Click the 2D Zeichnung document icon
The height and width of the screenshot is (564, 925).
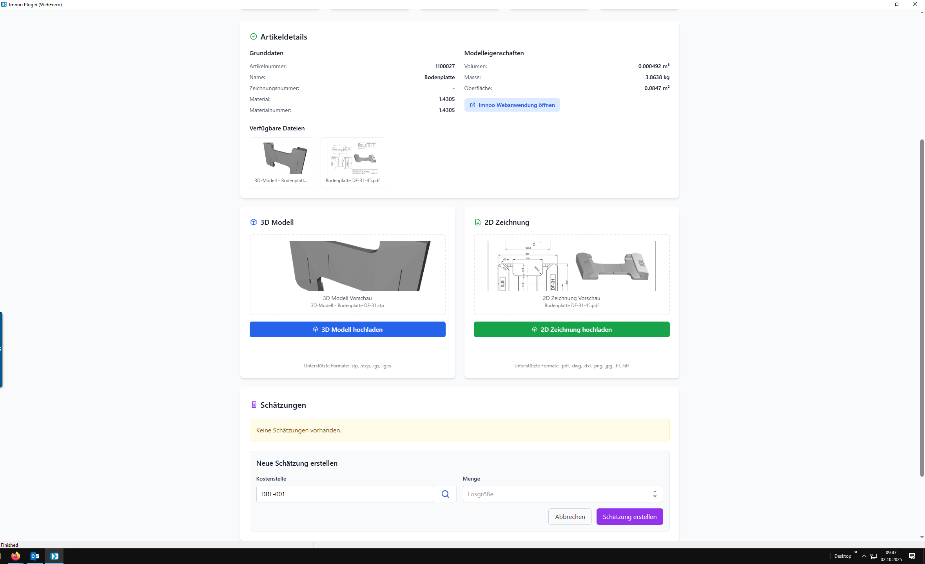pos(477,222)
